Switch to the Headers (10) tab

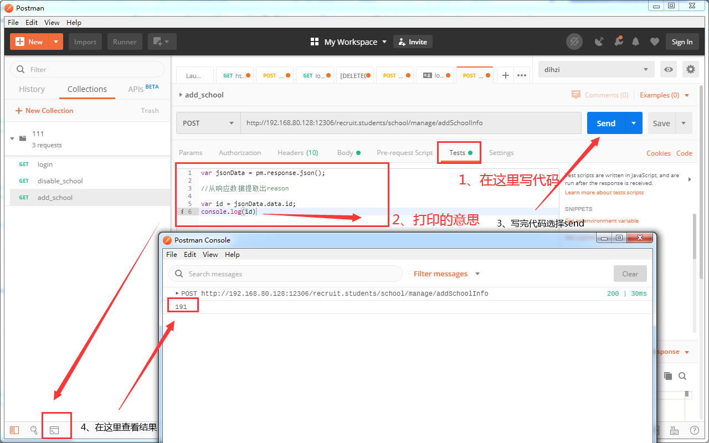coord(298,152)
